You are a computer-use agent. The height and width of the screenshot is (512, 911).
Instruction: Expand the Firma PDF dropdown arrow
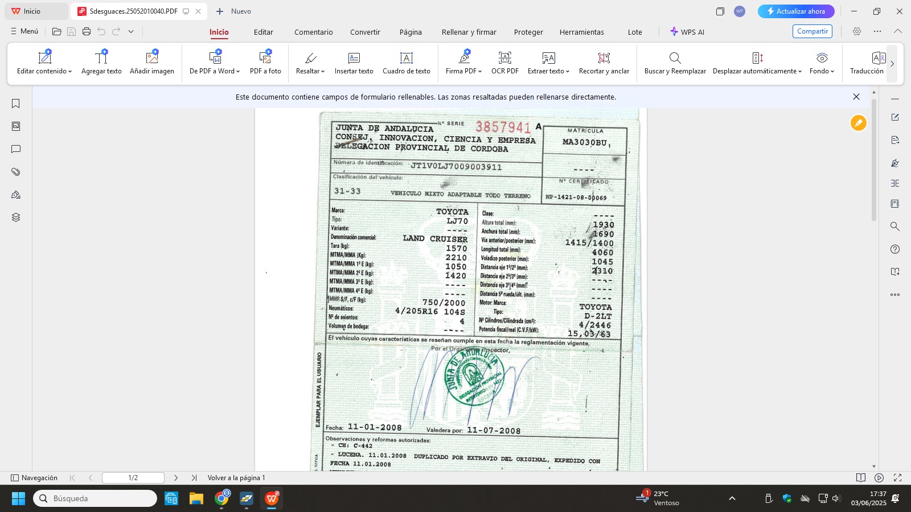pos(480,72)
